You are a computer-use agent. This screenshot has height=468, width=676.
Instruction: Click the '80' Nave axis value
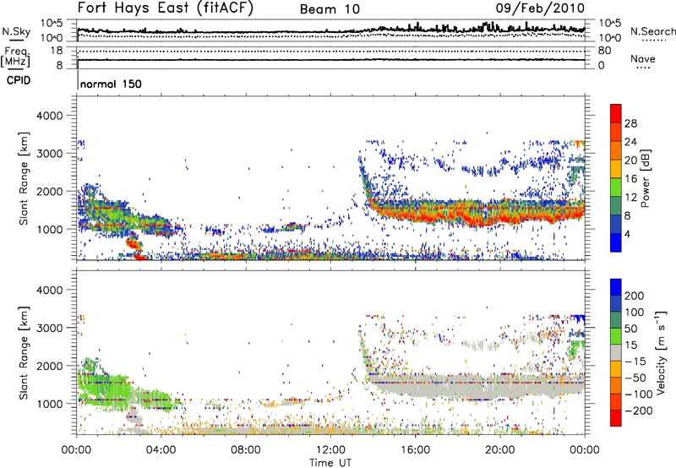click(x=604, y=51)
